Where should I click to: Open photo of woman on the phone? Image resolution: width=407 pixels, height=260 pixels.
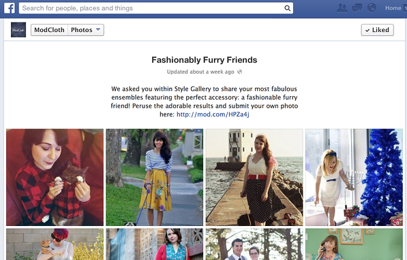click(354, 244)
